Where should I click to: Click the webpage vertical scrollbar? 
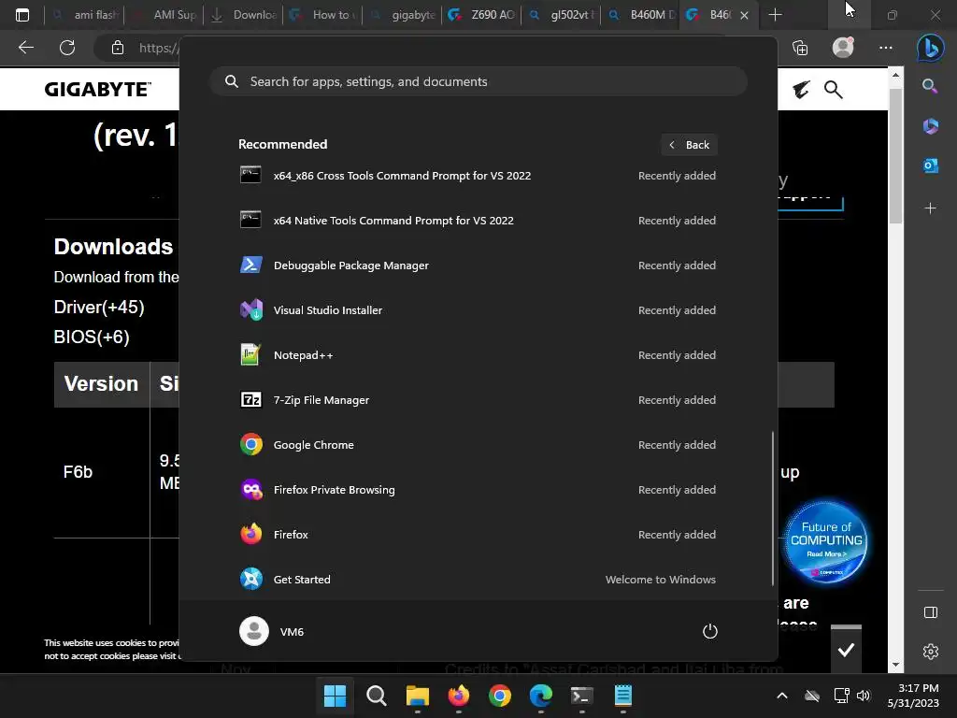point(895,156)
